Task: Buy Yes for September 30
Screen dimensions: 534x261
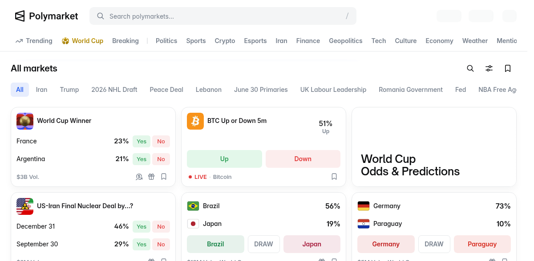Action: coord(142,245)
